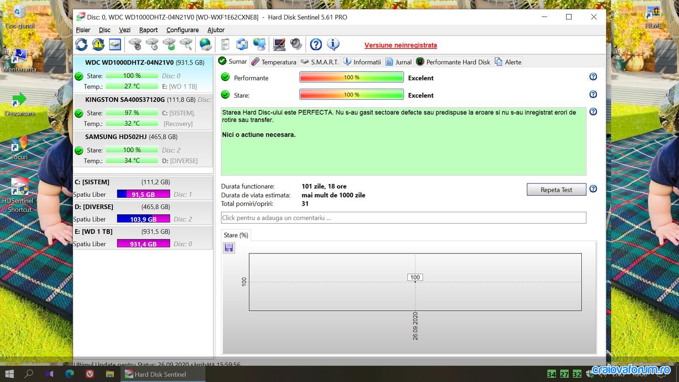The width and height of the screenshot is (679, 382).
Task: Select the Sumar tab
Action: pyautogui.click(x=233, y=62)
